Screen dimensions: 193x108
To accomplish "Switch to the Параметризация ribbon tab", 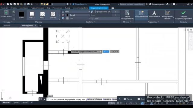I will click(37, 8).
